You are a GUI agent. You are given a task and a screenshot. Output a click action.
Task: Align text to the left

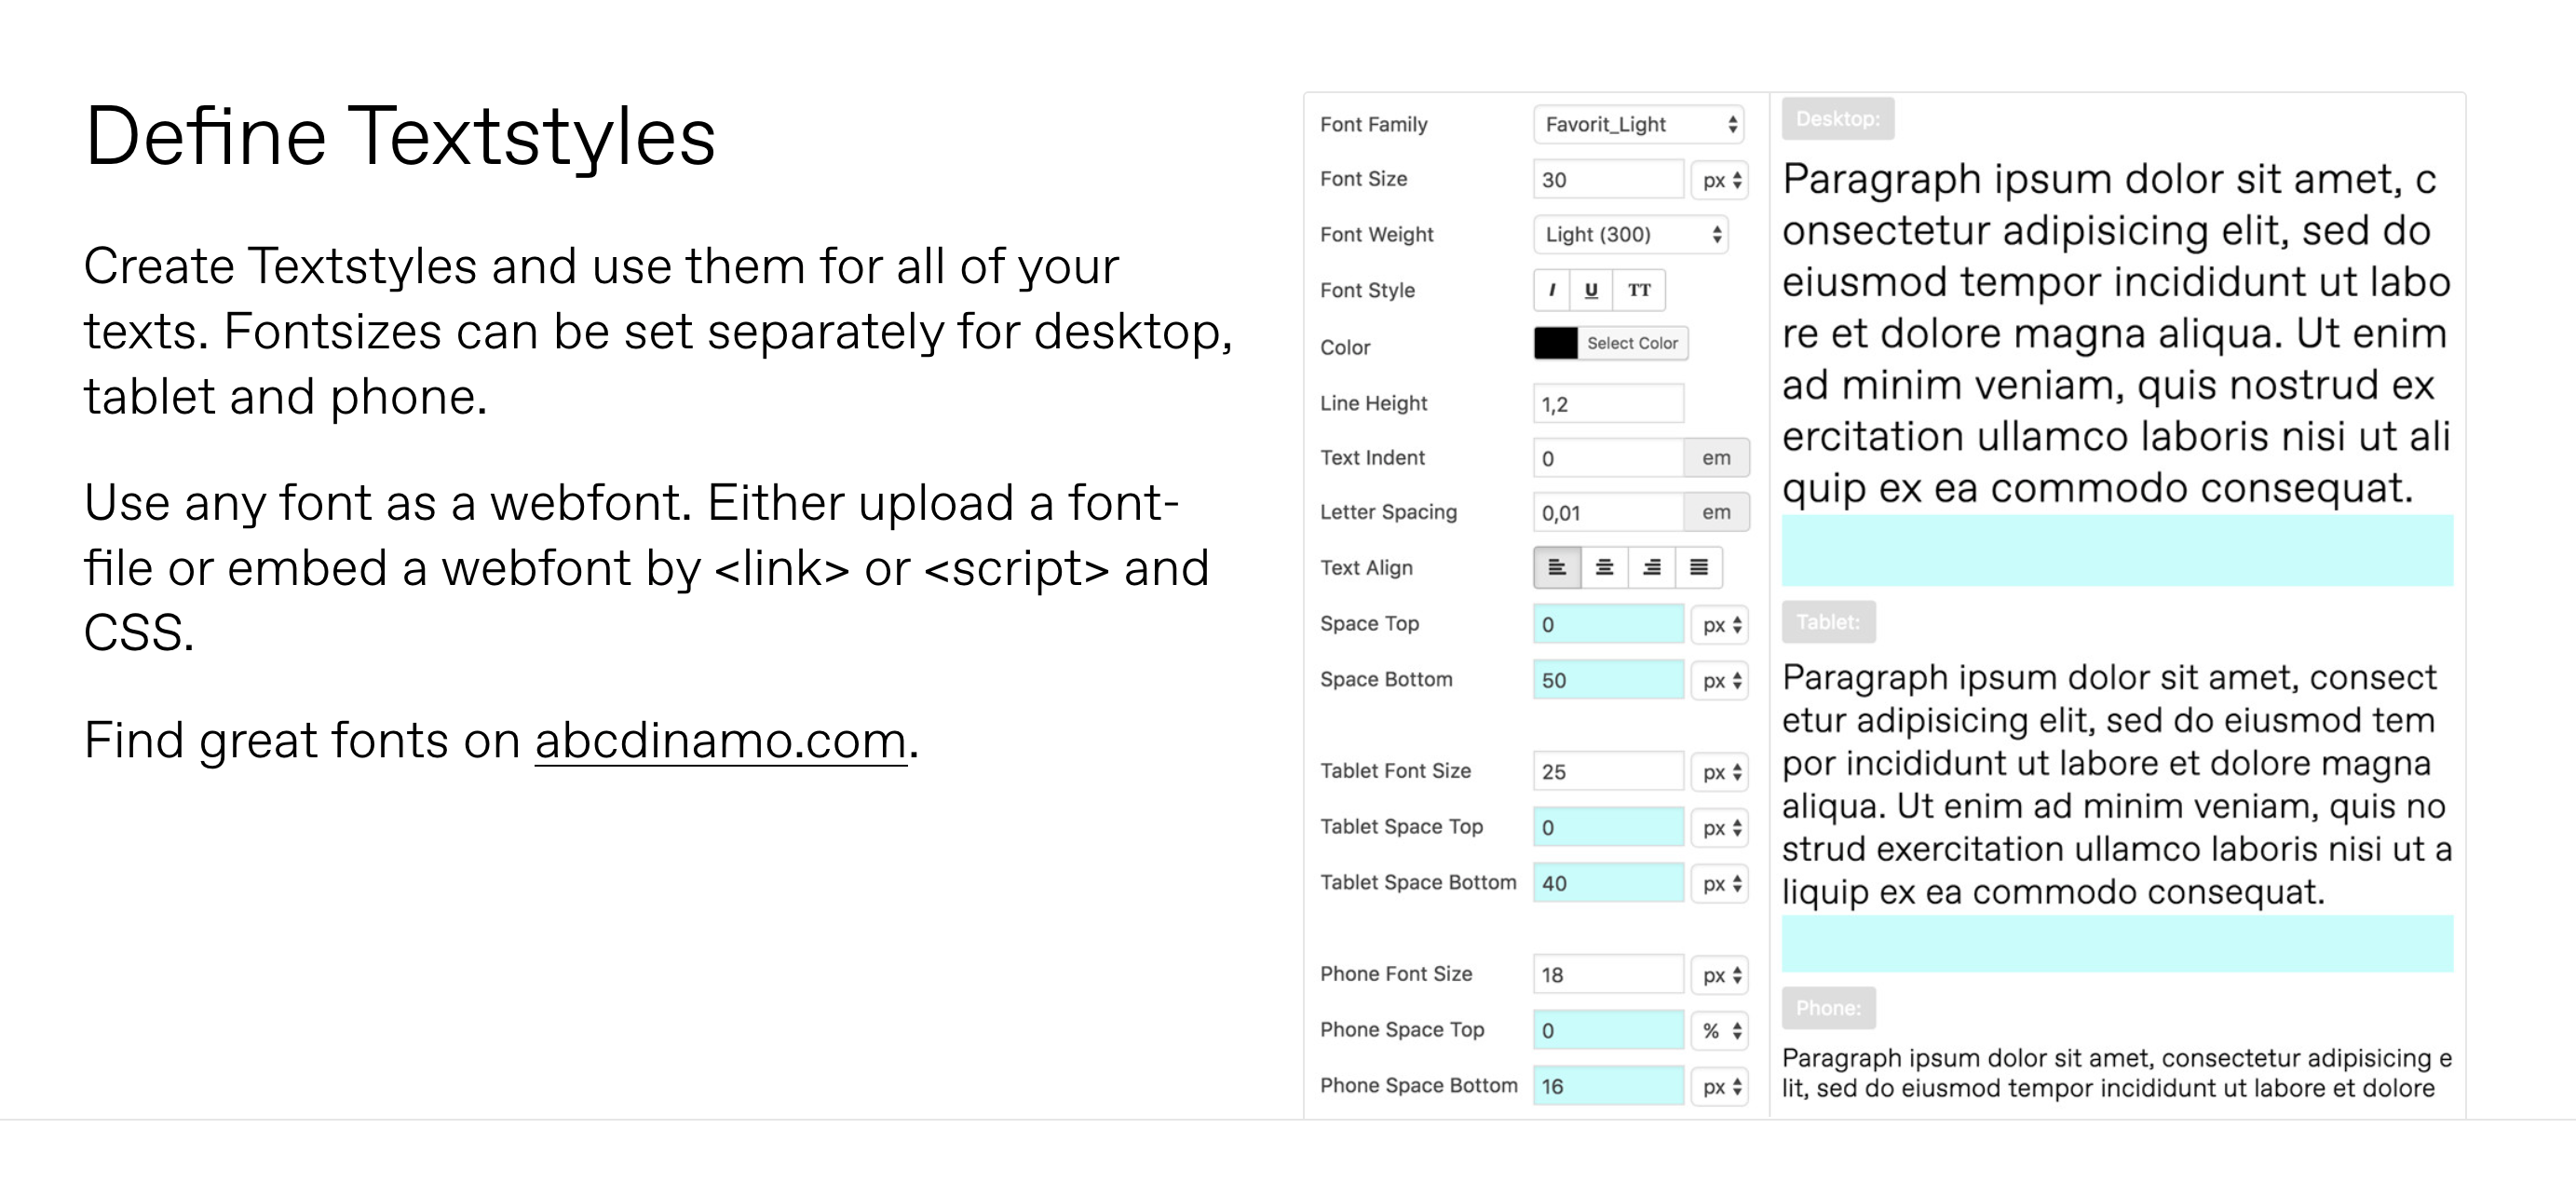tap(1557, 568)
